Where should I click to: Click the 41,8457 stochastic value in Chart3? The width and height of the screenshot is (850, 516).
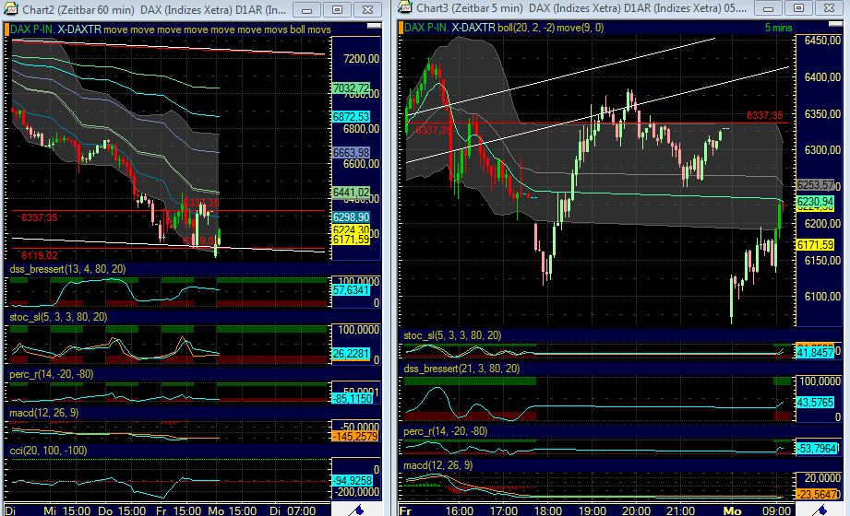tap(815, 353)
